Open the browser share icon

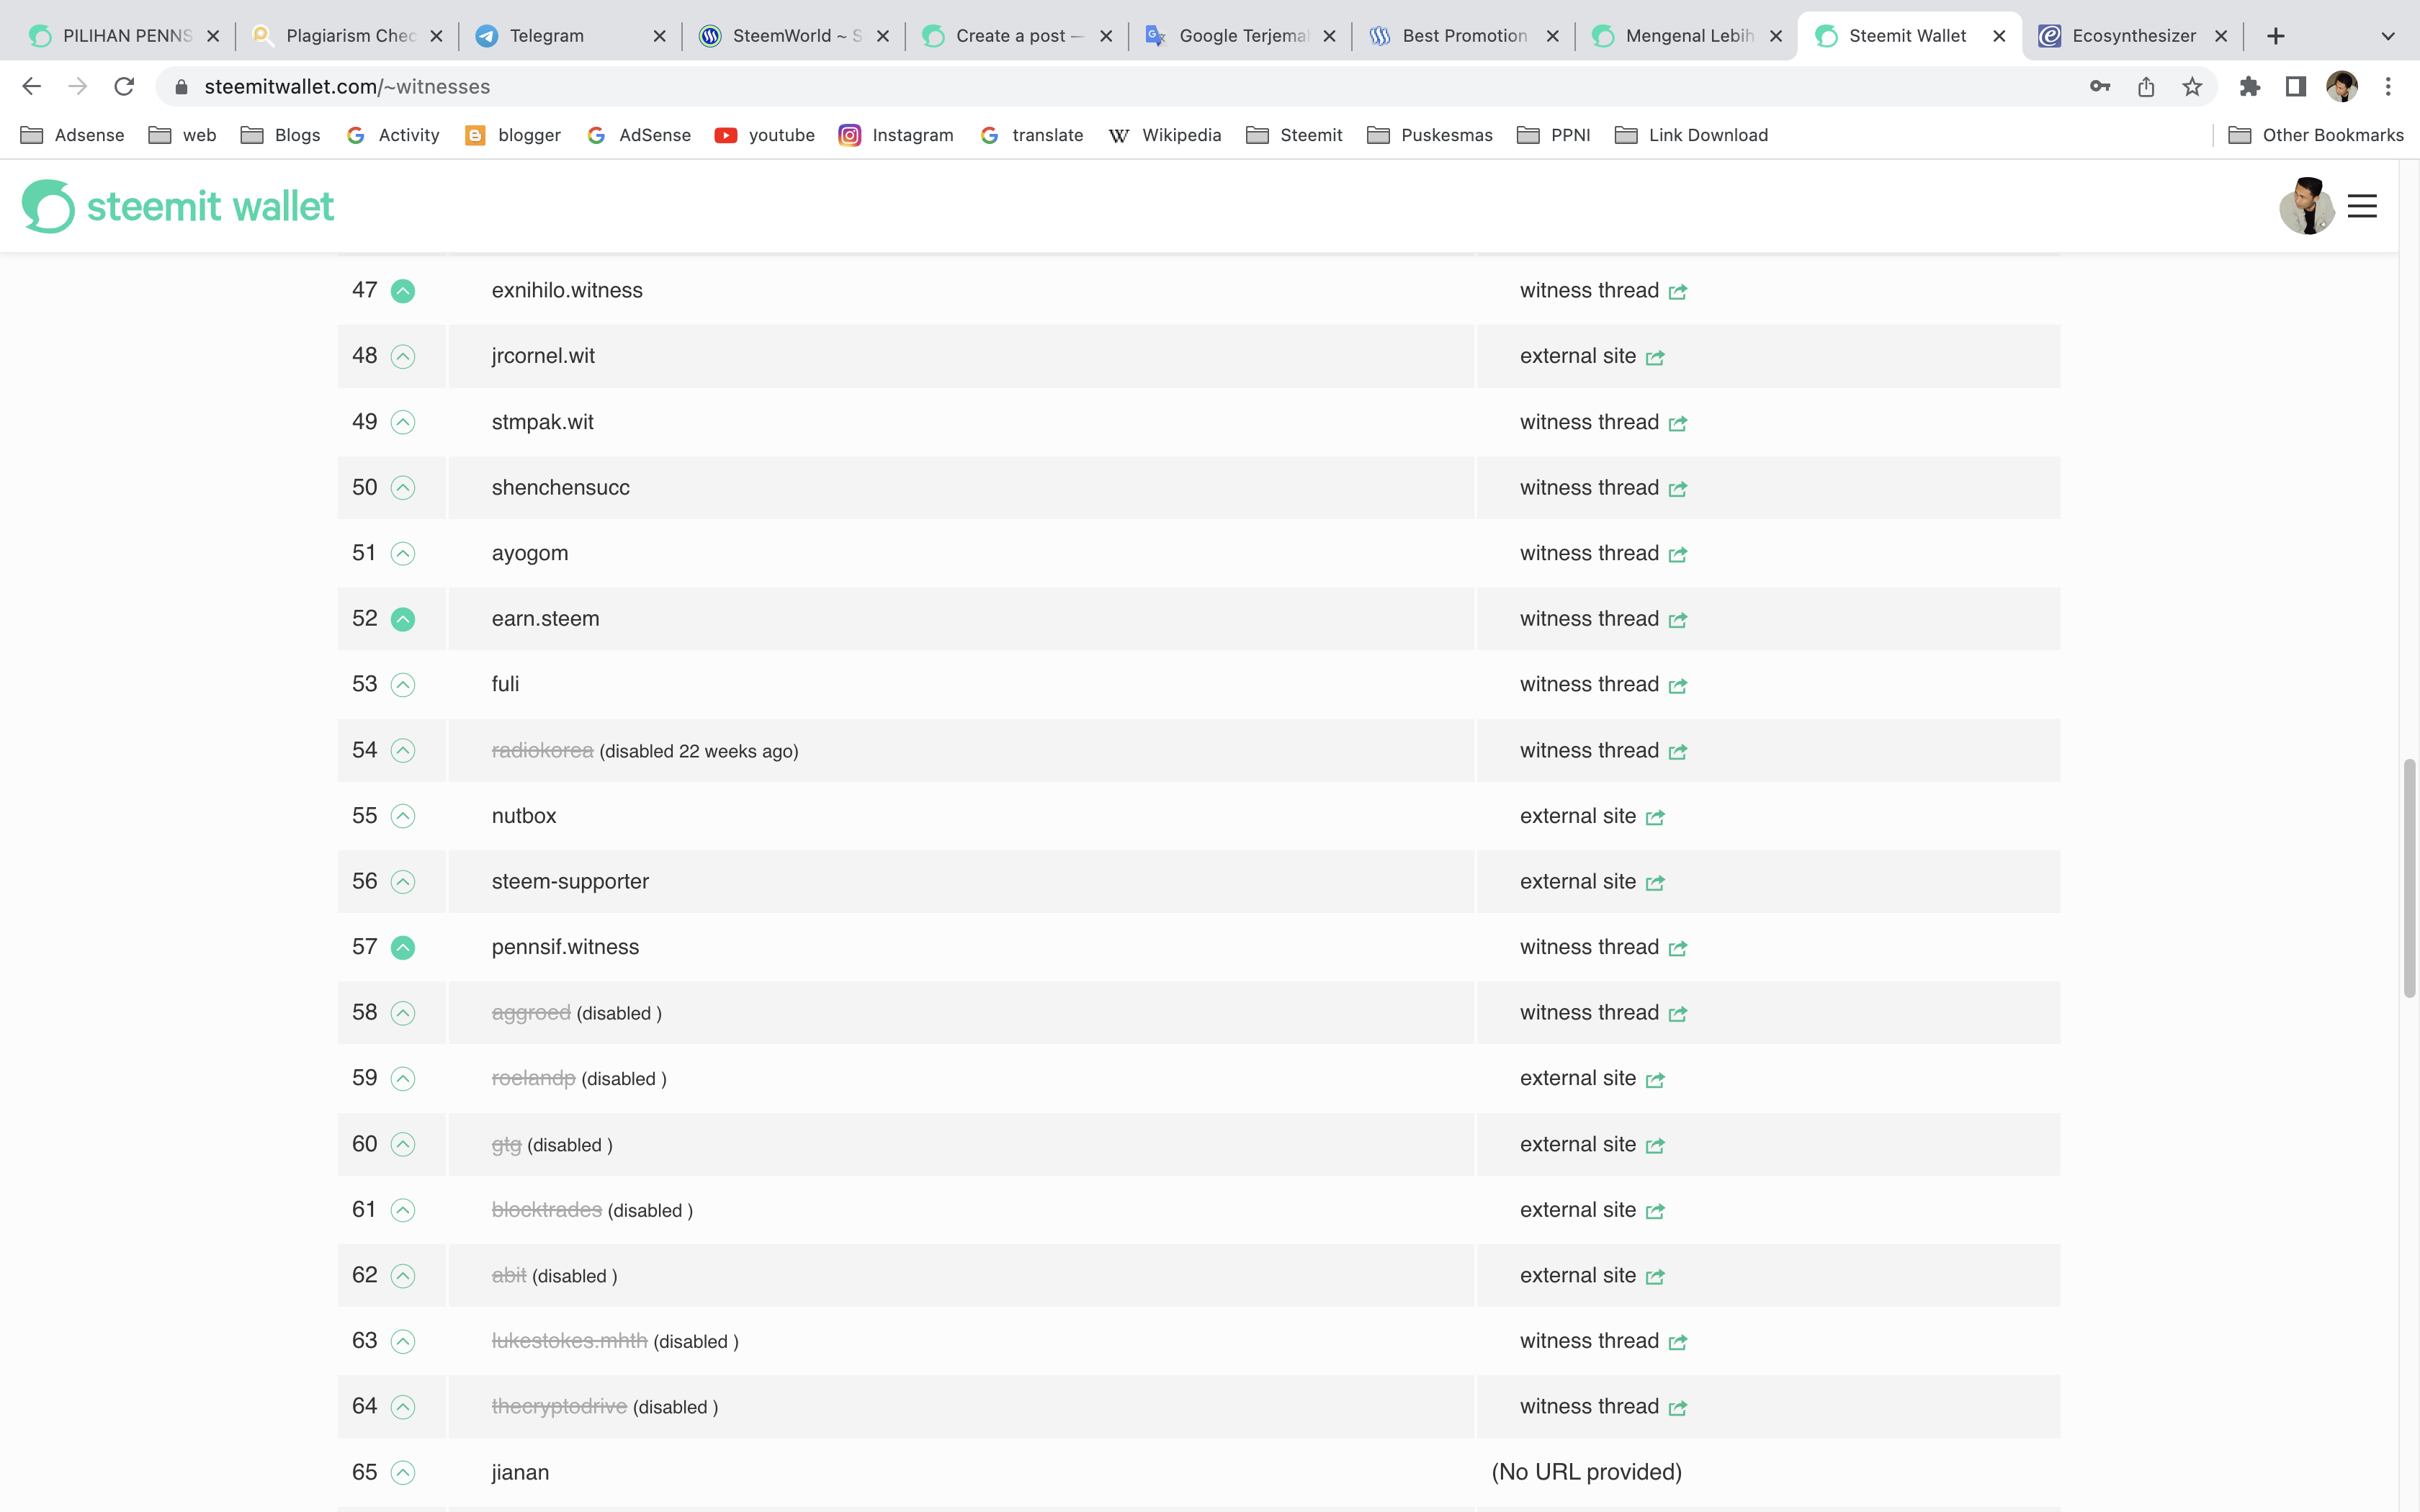[x=2146, y=87]
